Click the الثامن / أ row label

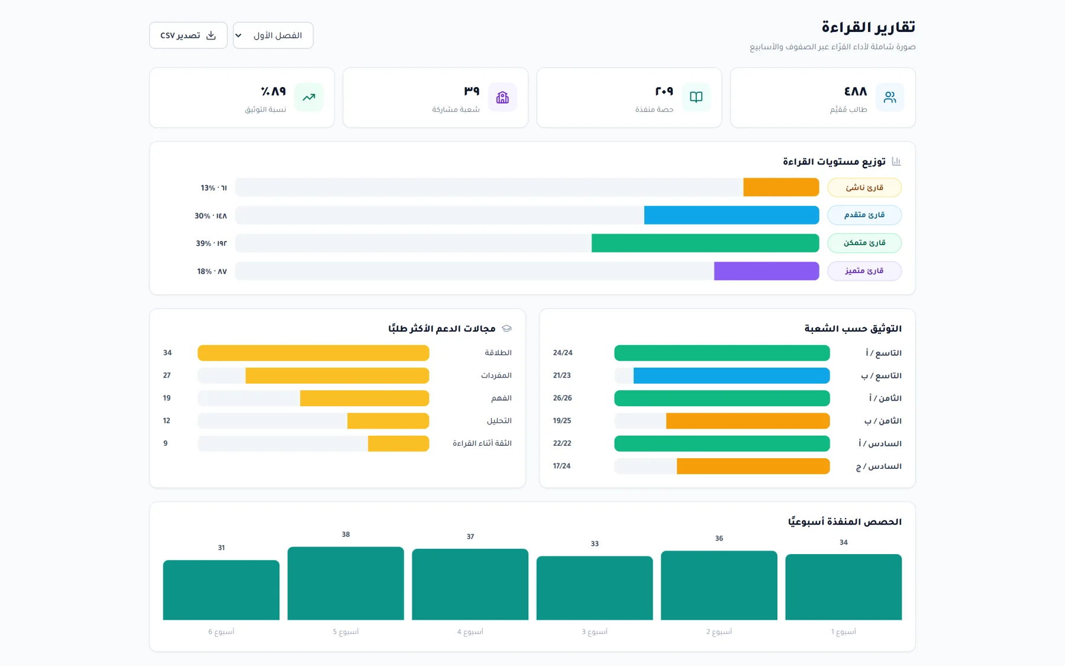pyautogui.click(x=885, y=398)
